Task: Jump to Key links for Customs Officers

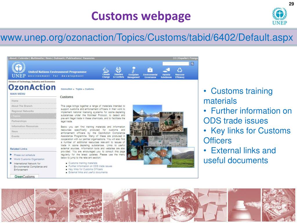Action: tap(86, 169)
